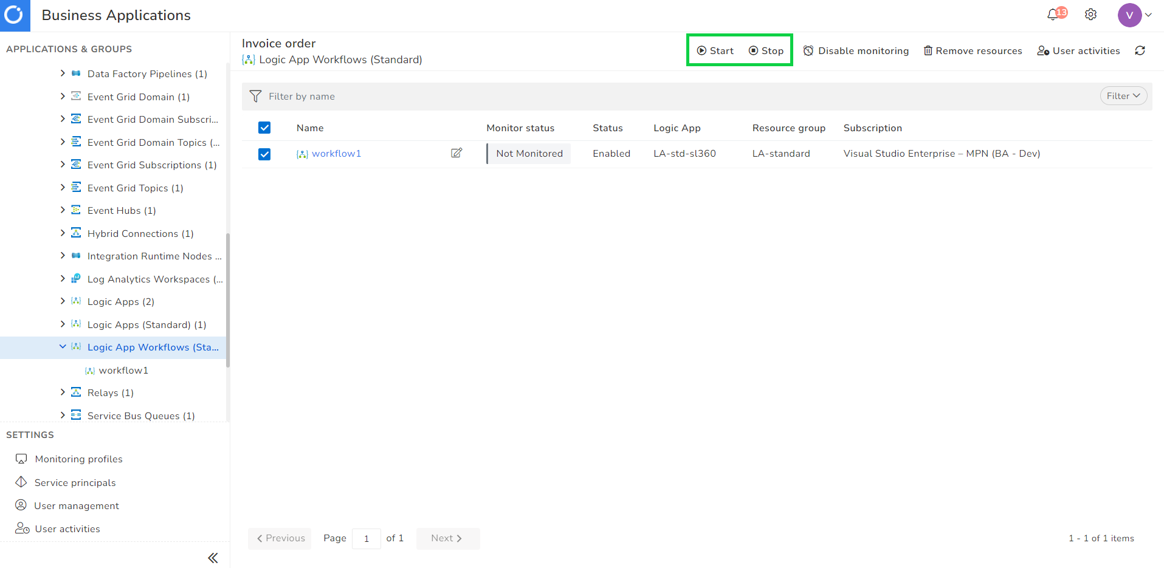The height and width of the screenshot is (568, 1164).
Task: Start the selected workflow
Action: pos(715,50)
